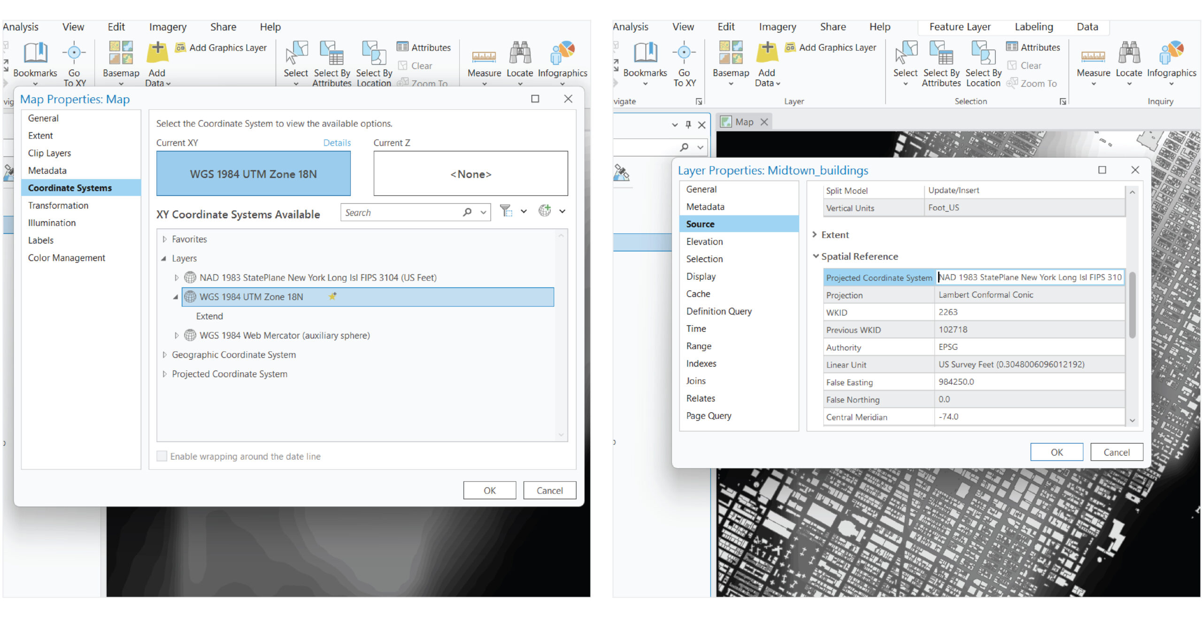Image resolution: width=1202 pixels, height=617 pixels.
Task: Enable wrapping around the date line checkbox
Action: 162,456
